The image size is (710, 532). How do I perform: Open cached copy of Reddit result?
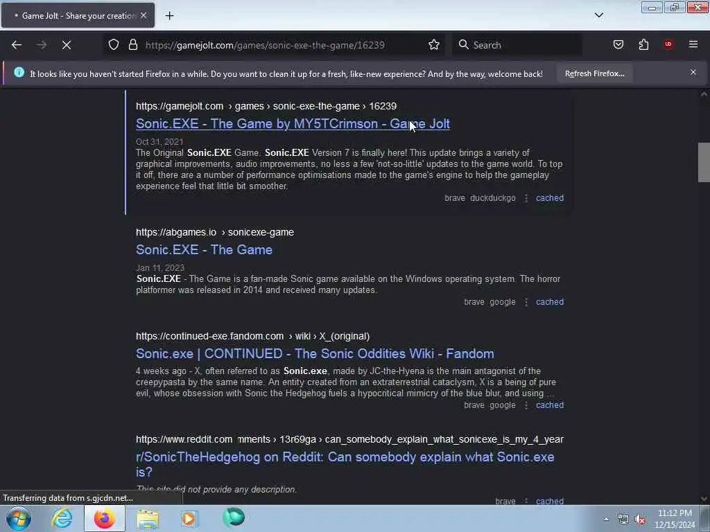click(550, 501)
